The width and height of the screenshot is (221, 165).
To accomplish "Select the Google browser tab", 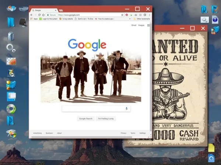I will tap(38, 10).
